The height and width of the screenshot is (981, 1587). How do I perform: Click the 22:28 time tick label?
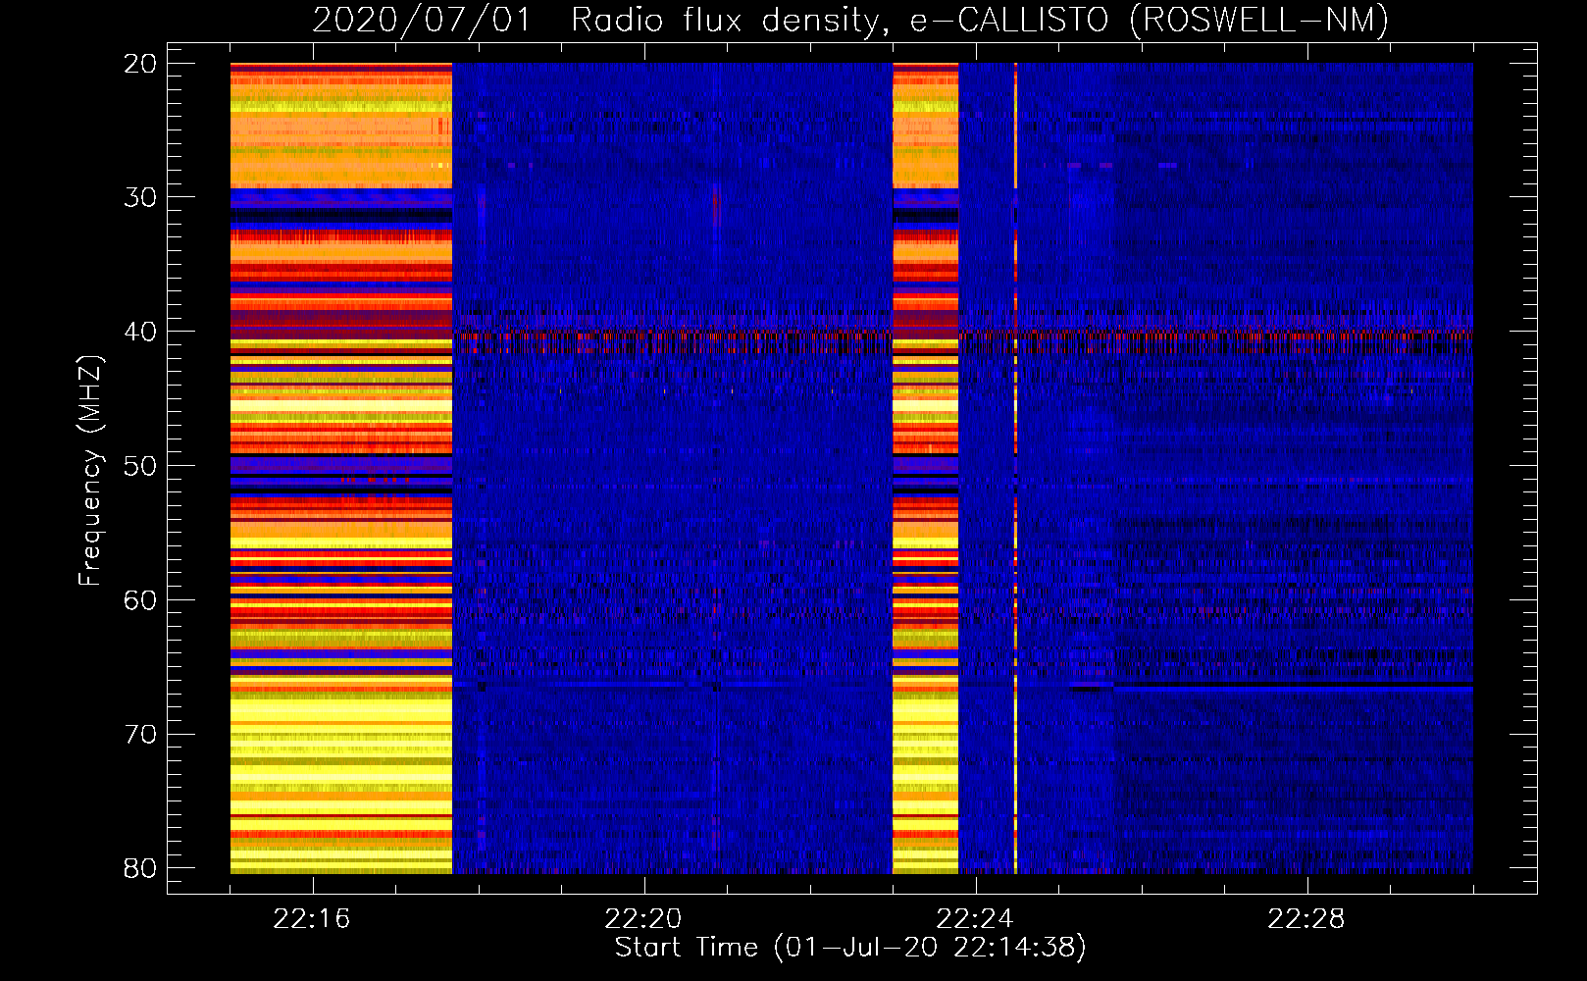[1306, 919]
